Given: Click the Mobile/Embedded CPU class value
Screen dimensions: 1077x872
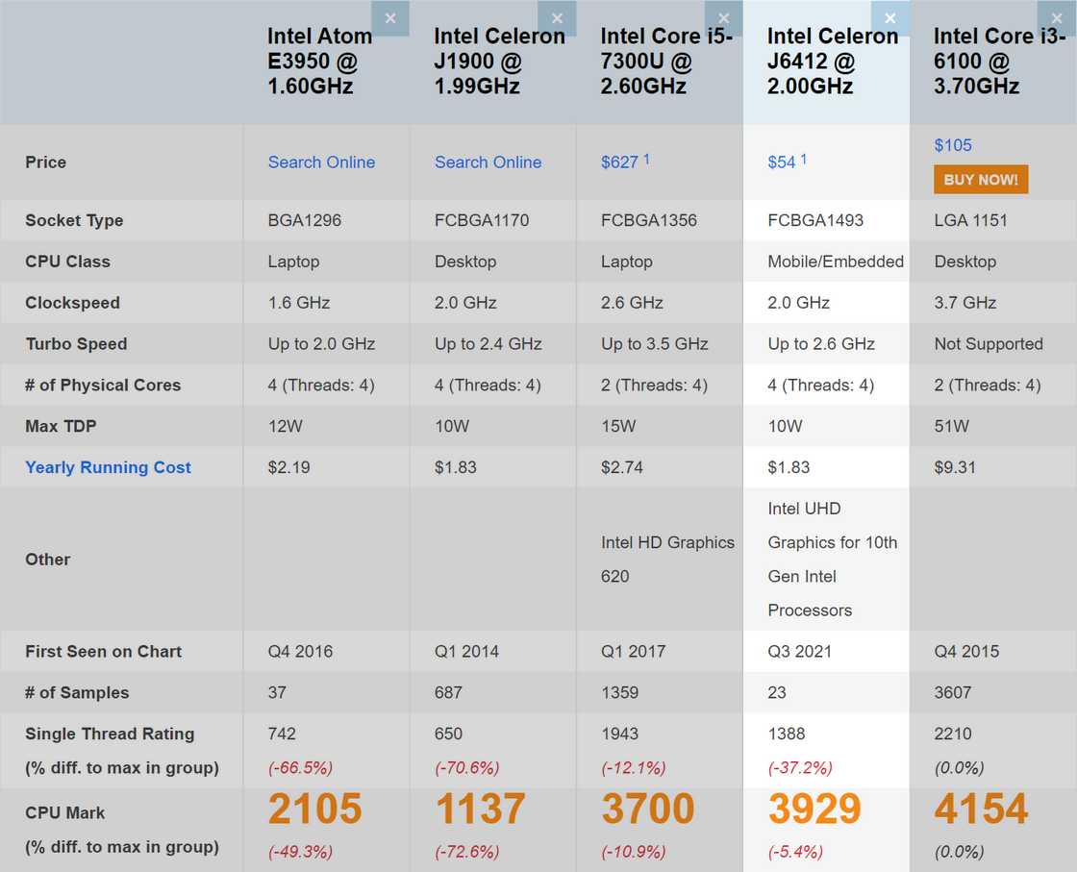Looking at the screenshot, I should [836, 262].
